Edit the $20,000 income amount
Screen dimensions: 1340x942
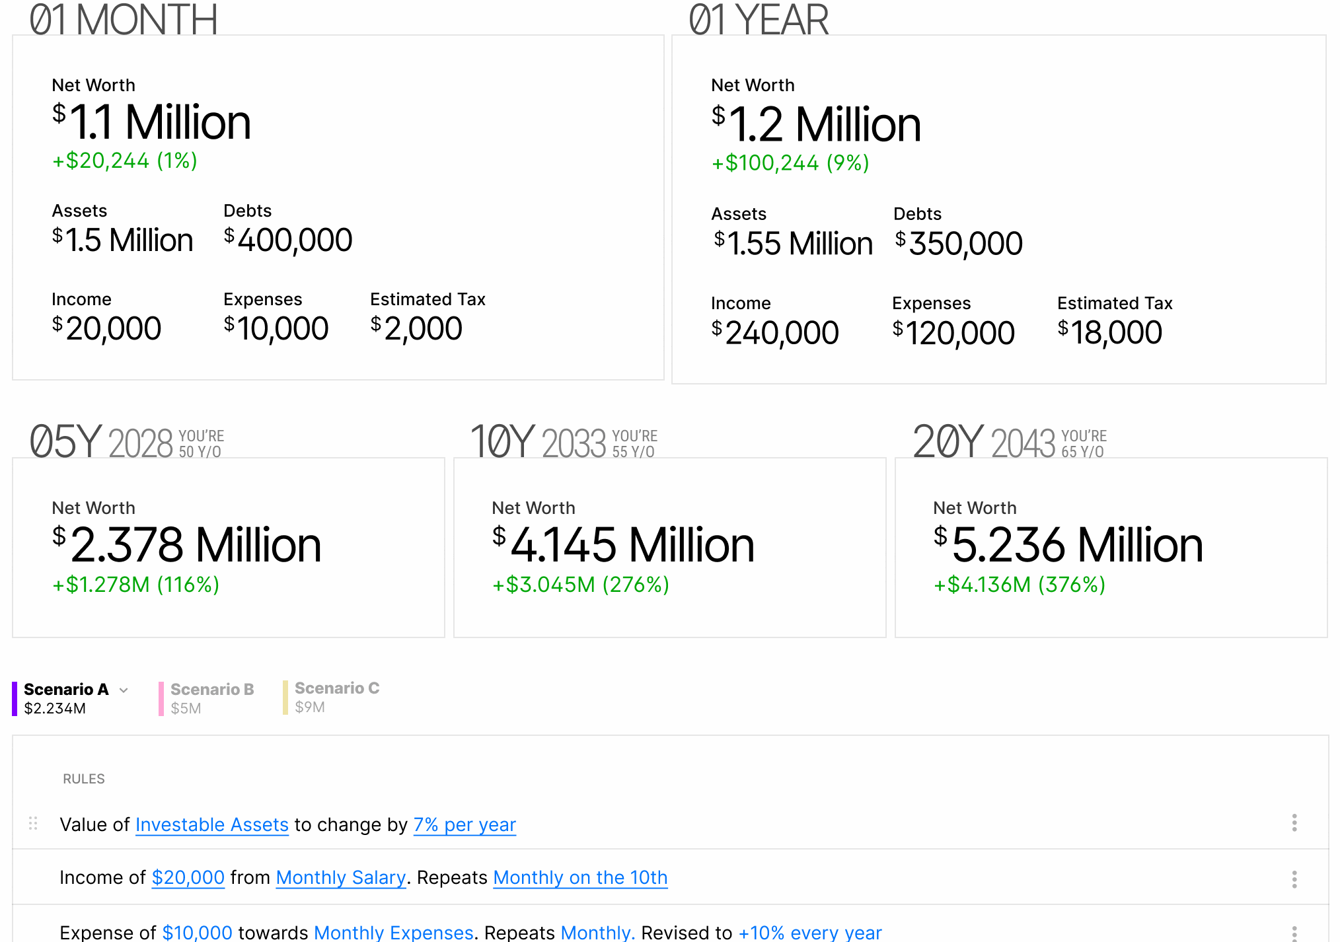(x=188, y=877)
